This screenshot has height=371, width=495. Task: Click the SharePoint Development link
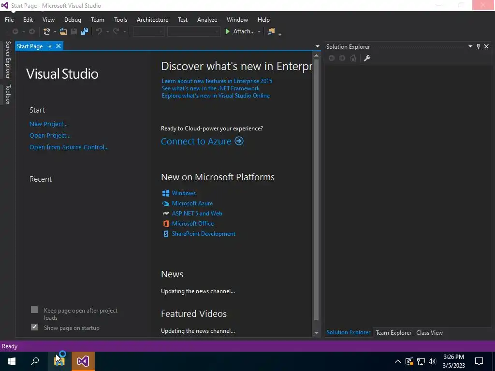(x=204, y=234)
